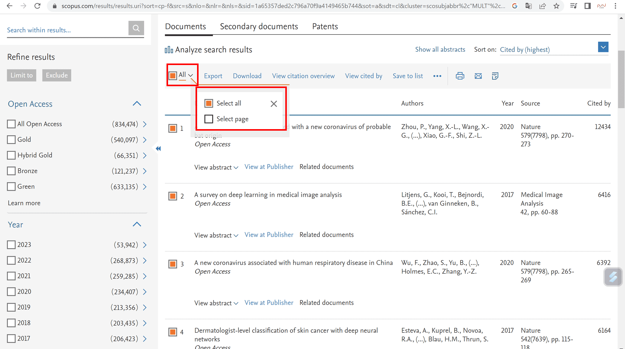Check the Green open access filter
The height and width of the screenshot is (349, 625).
pyautogui.click(x=11, y=187)
